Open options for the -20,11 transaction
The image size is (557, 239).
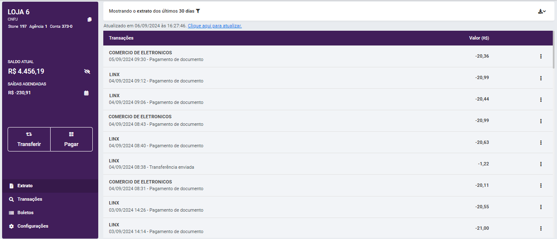point(541,186)
